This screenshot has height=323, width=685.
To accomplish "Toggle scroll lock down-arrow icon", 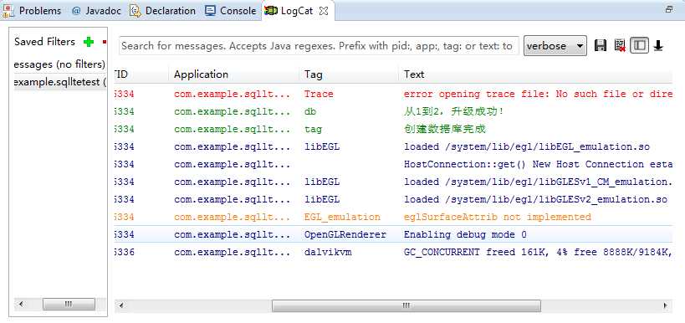I will click(658, 45).
